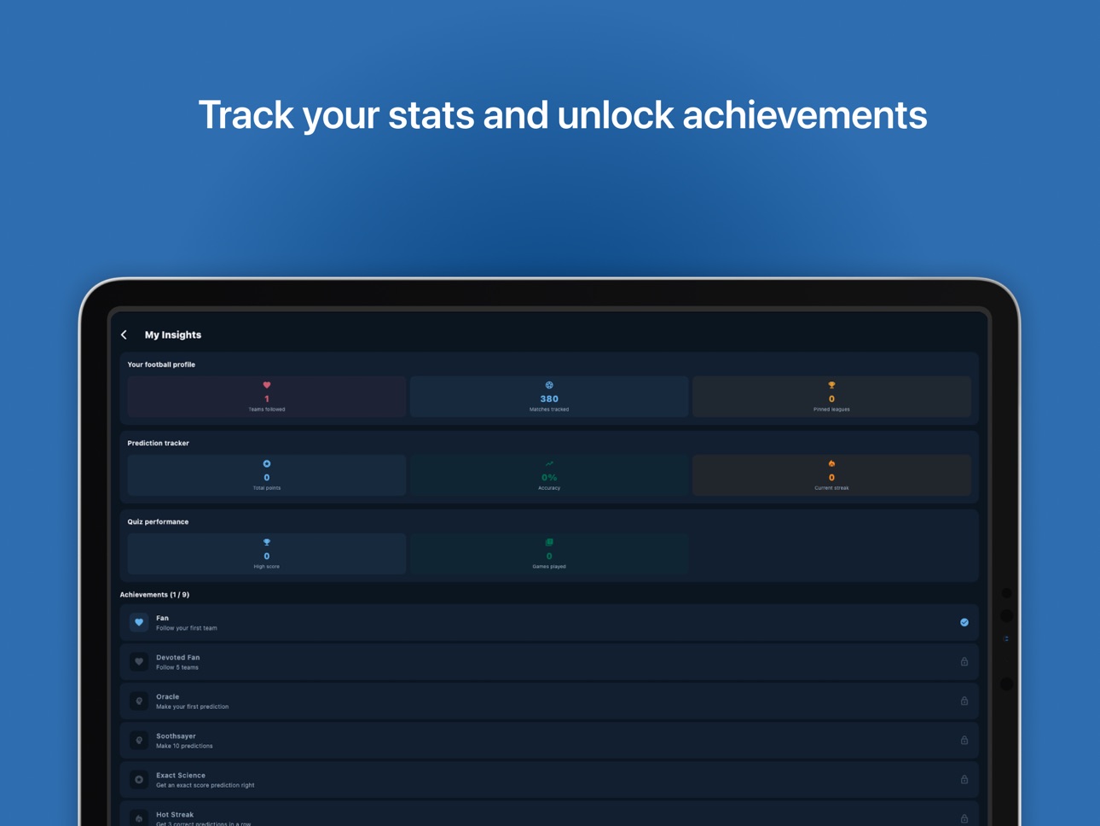This screenshot has height=826, width=1100.
Task: Click the Prediction tracker heading
Action: point(158,443)
